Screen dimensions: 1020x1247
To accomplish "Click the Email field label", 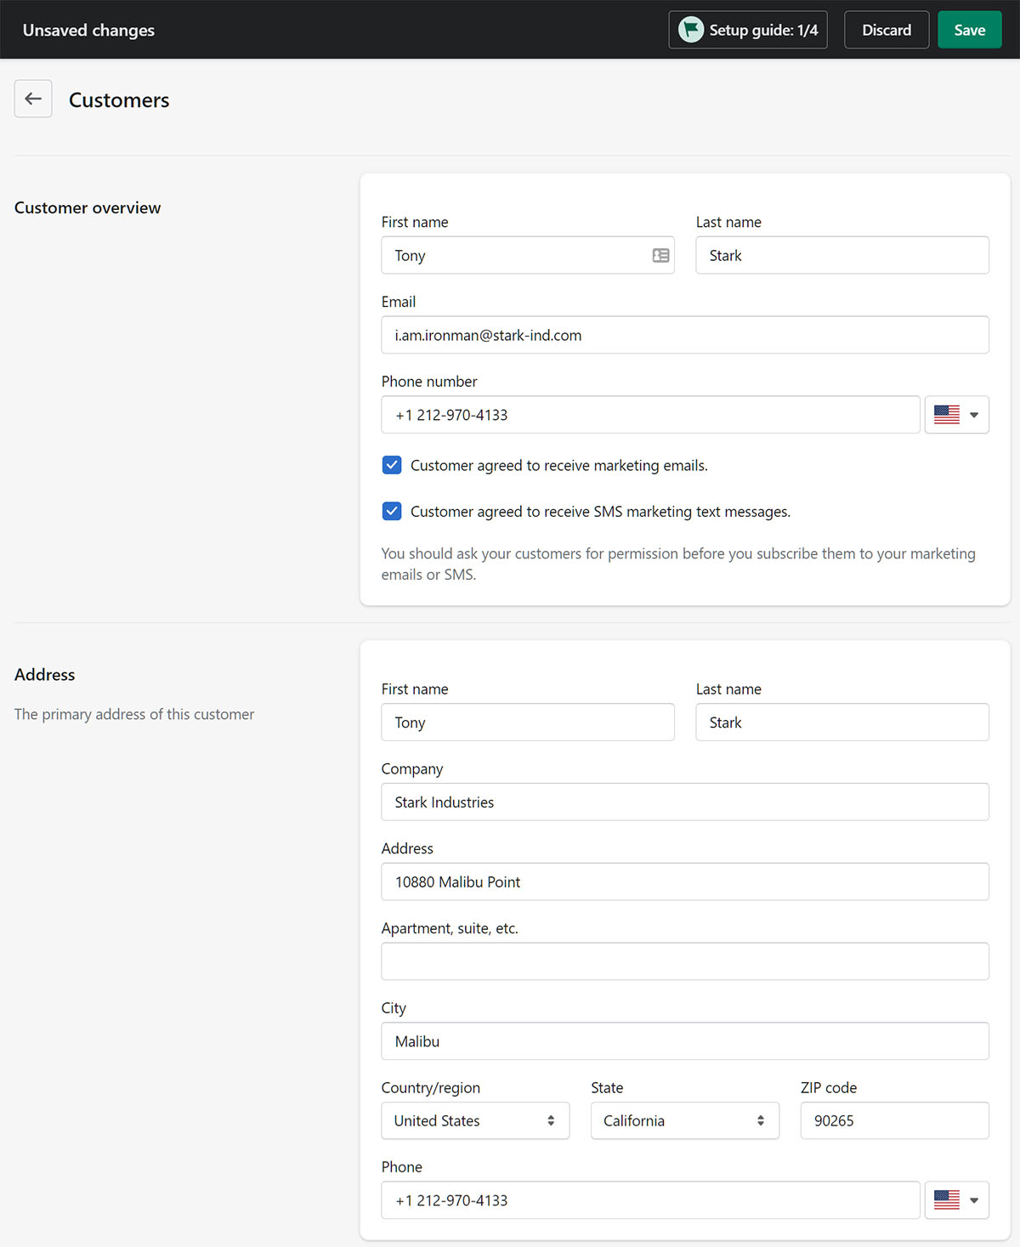I will (x=399, y=302).
